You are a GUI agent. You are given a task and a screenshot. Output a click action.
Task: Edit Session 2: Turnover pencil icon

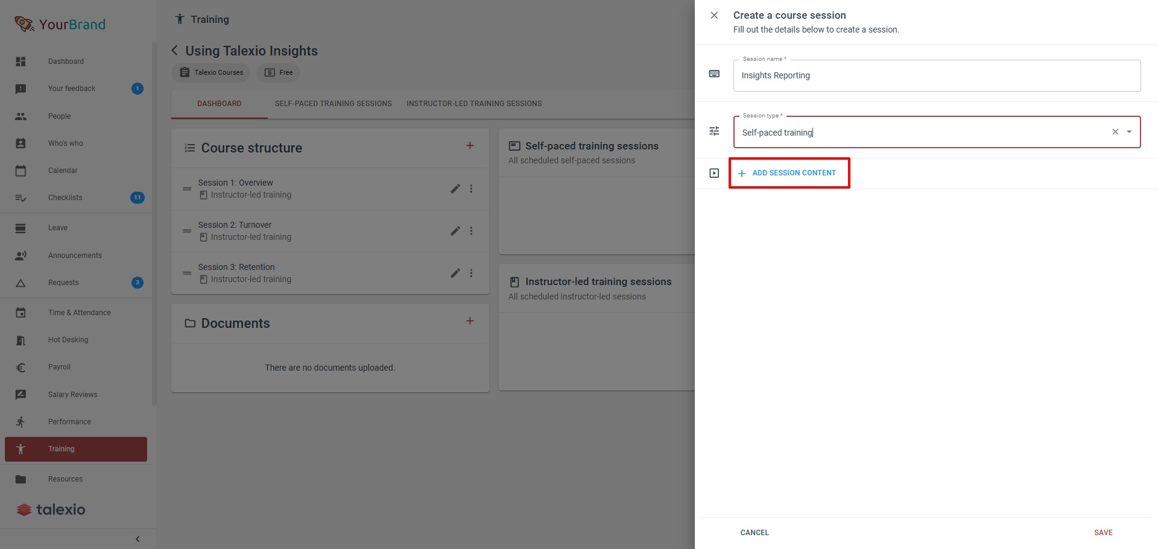tap(455, 231)
